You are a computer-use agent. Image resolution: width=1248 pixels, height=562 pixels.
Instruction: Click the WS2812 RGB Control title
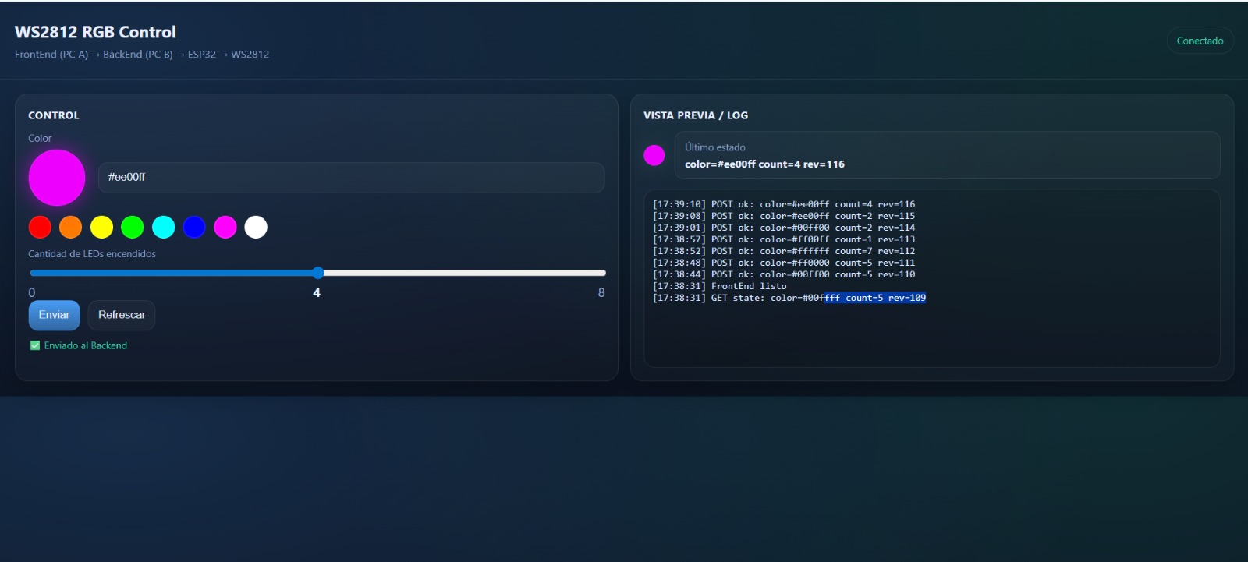click(x=95, y=32)
